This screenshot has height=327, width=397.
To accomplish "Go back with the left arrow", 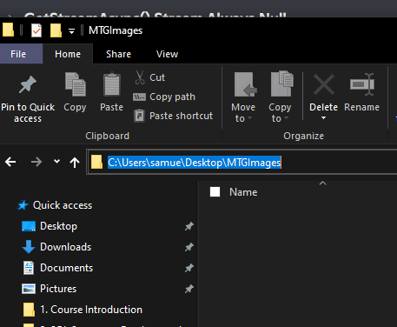I will (x=10, y=162).
